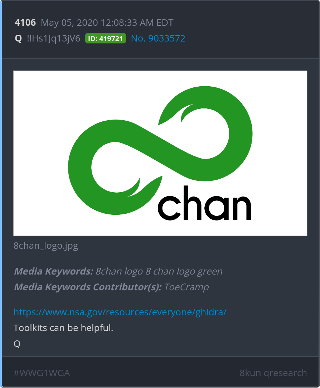The height and width of the screenshot is (388, 320).
Task: Click the 8kun qresearch footer label
Action: [273, 373]
